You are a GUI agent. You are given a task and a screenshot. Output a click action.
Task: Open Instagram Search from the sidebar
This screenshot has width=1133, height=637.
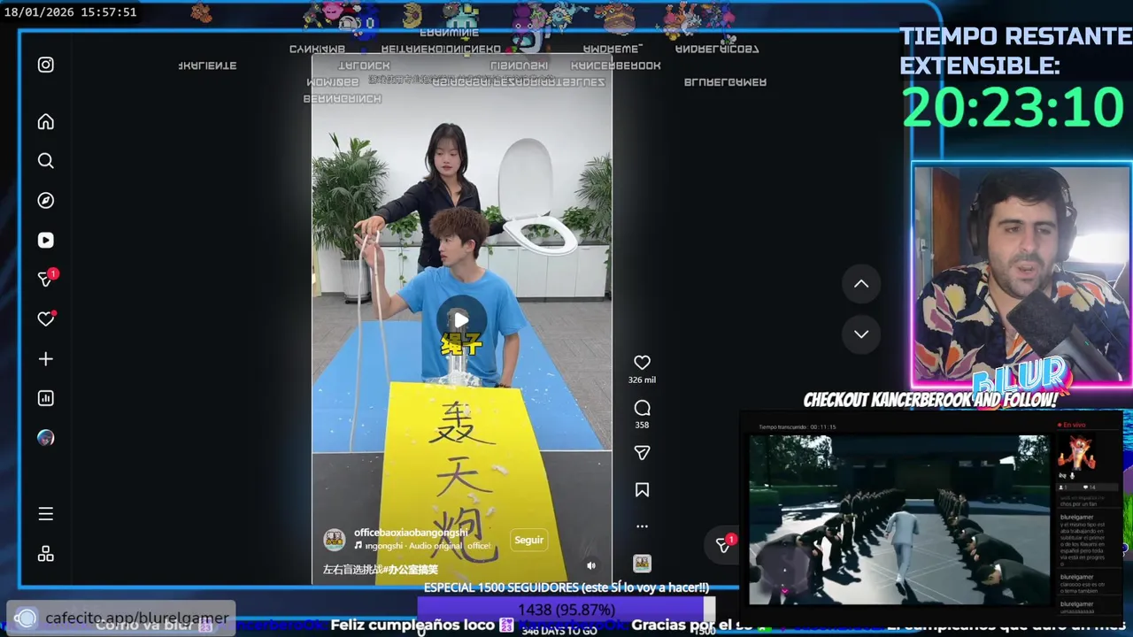(46, 161)
